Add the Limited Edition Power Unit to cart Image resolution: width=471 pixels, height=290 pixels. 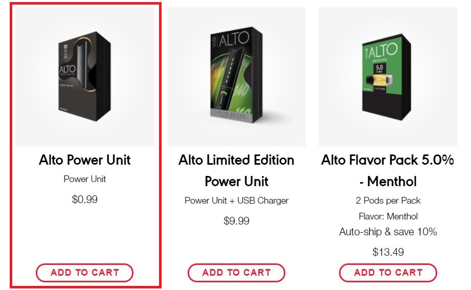pyautogui.click(x=236, y=273)
